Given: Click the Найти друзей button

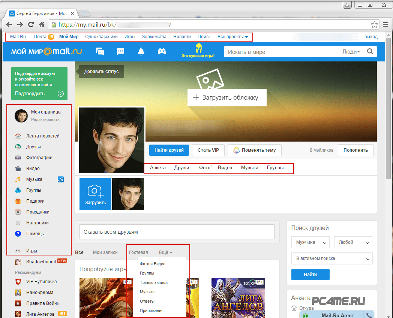Looking at the screenshot, I should point(168,150).
